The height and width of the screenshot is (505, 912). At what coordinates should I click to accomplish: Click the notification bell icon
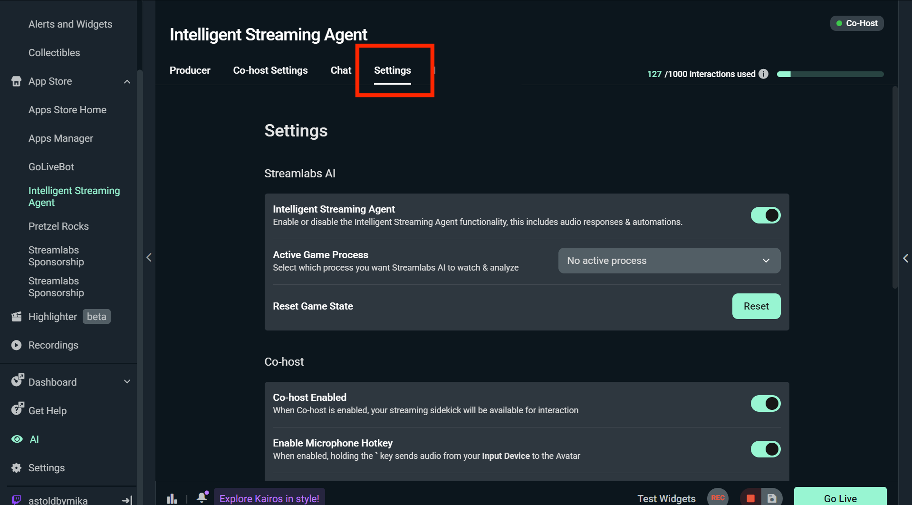point(202,497)
